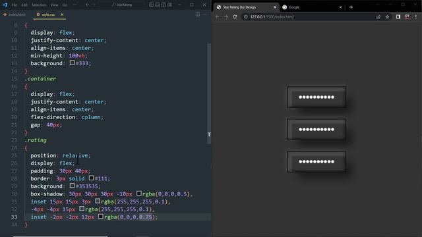
Task: Open the Edit menu in VS Code
Action: tap(24, 5)
